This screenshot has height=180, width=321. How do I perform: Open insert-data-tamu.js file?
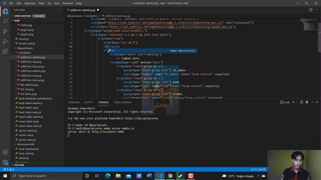coord(30,126)
